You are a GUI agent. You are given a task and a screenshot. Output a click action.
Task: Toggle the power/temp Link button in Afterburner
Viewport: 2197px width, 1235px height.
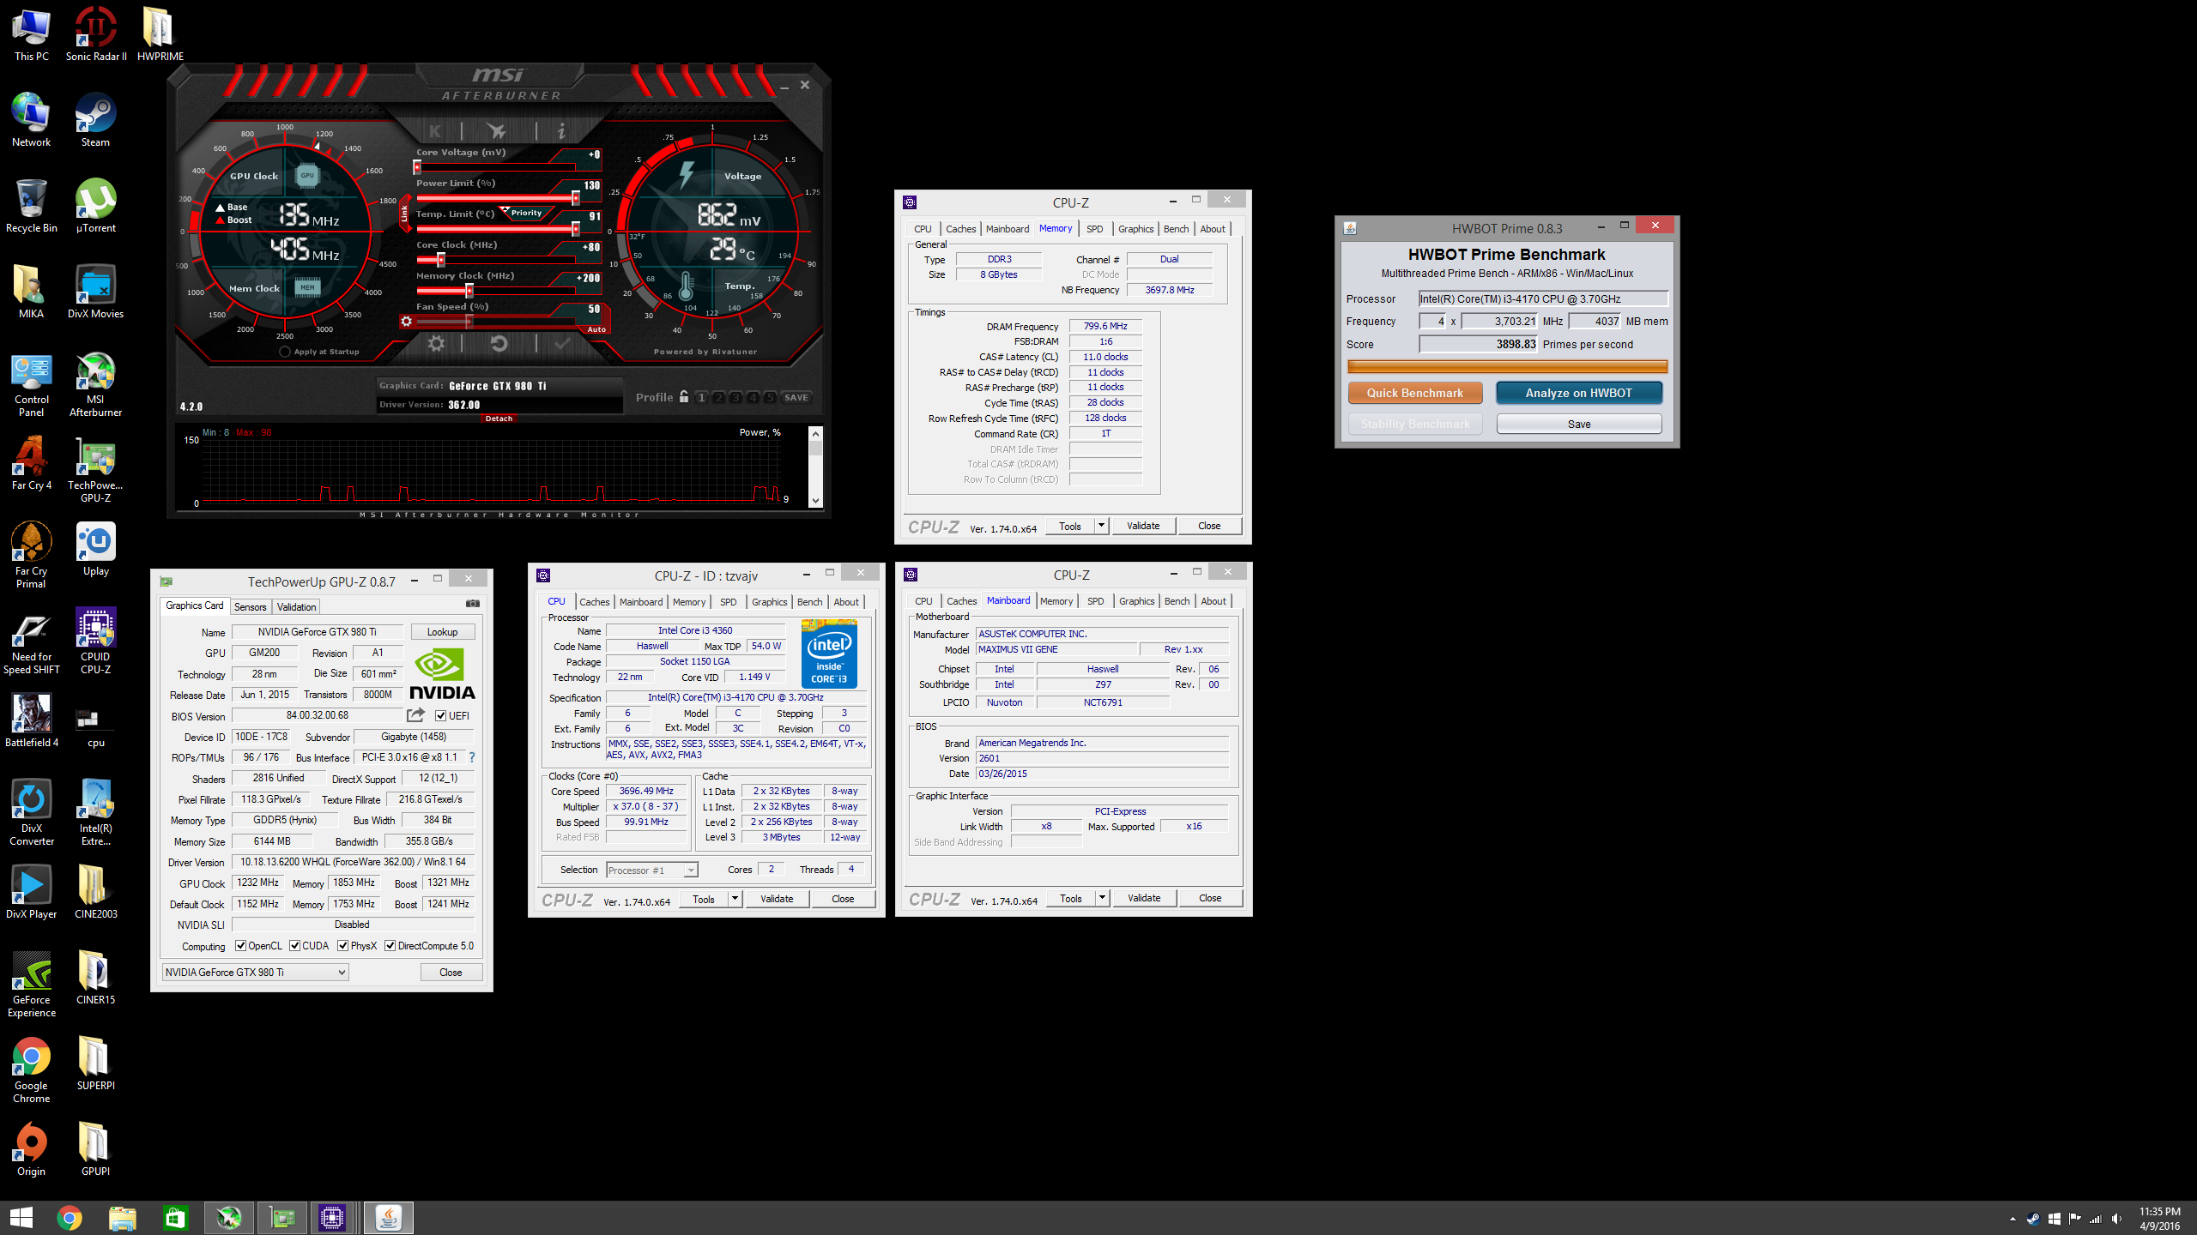[x=405, y=214]
